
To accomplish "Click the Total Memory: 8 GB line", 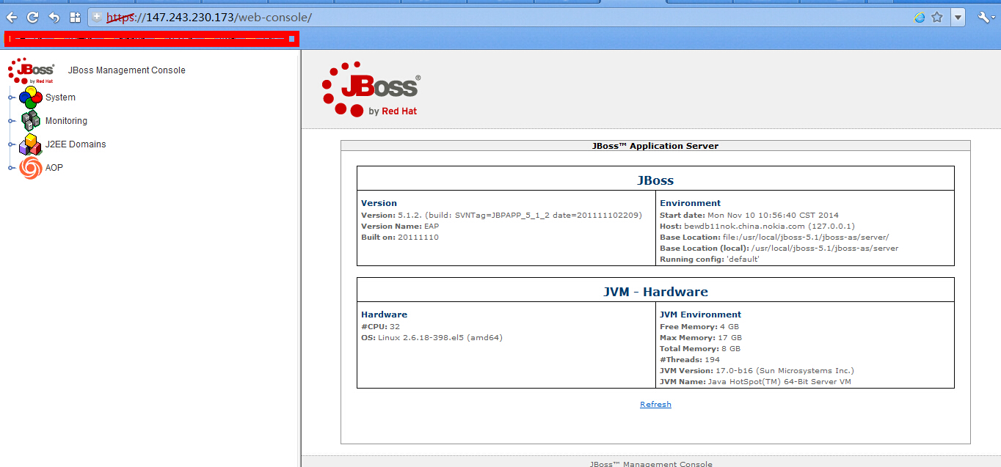I will (x=700, y=349).
